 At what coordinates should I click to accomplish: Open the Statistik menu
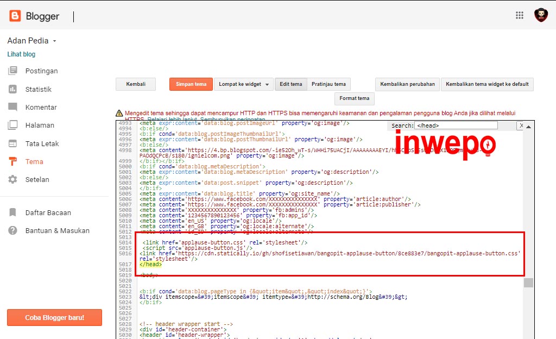click(x=39, y=89)
